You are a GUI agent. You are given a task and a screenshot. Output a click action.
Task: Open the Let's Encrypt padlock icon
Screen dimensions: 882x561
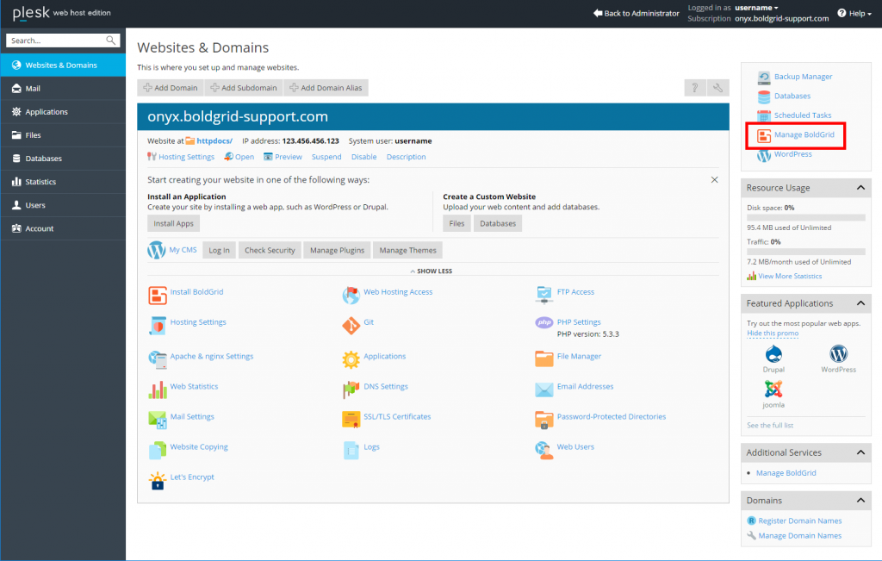coord(158,481)
